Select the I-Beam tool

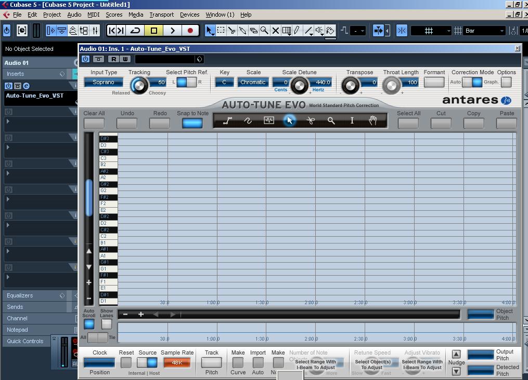pyautogui.click(x=352, y=120)
